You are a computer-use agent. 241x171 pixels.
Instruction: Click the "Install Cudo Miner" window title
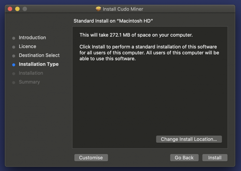point(123,9)
